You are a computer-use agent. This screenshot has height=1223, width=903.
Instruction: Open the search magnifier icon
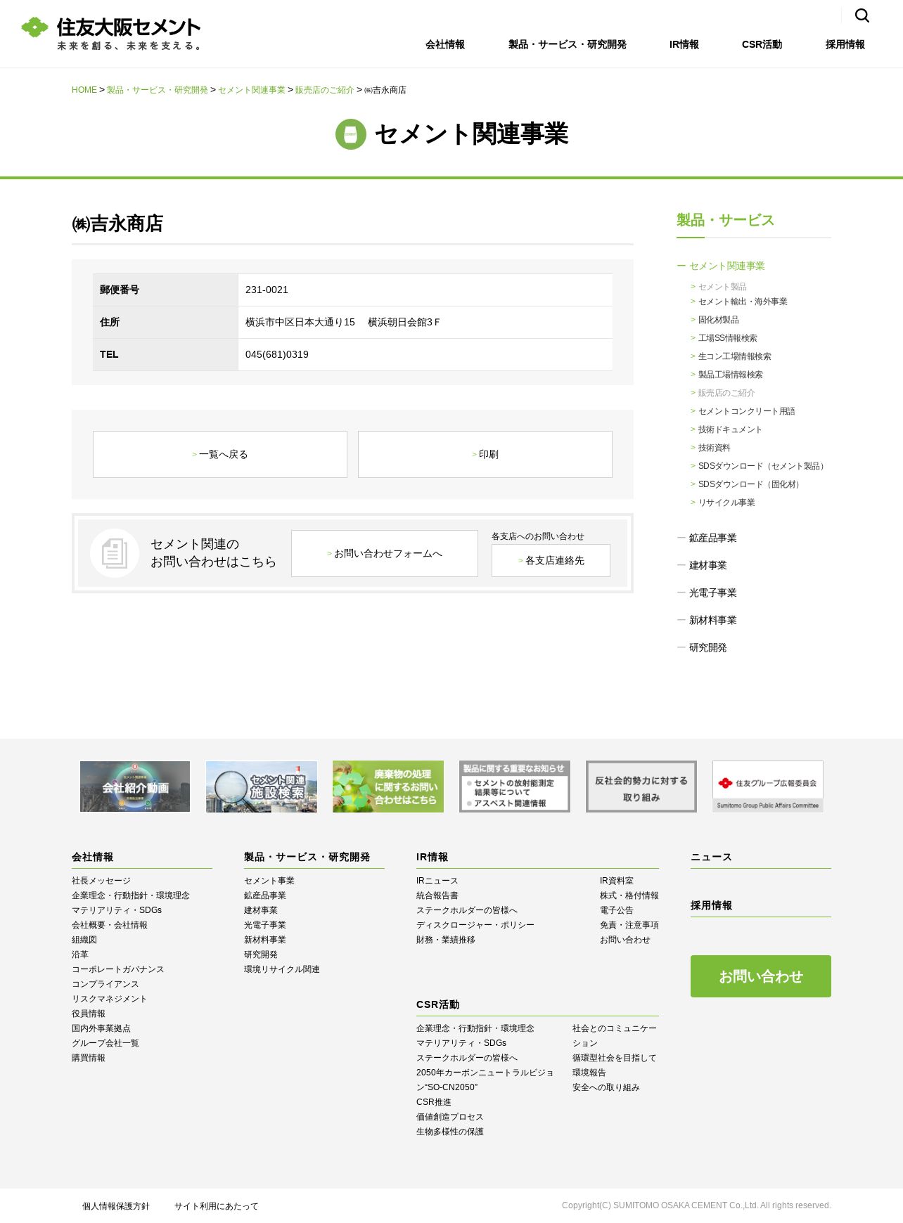pos(862,15)
